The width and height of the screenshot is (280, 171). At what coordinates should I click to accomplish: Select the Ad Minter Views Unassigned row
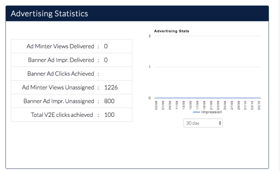71,87
